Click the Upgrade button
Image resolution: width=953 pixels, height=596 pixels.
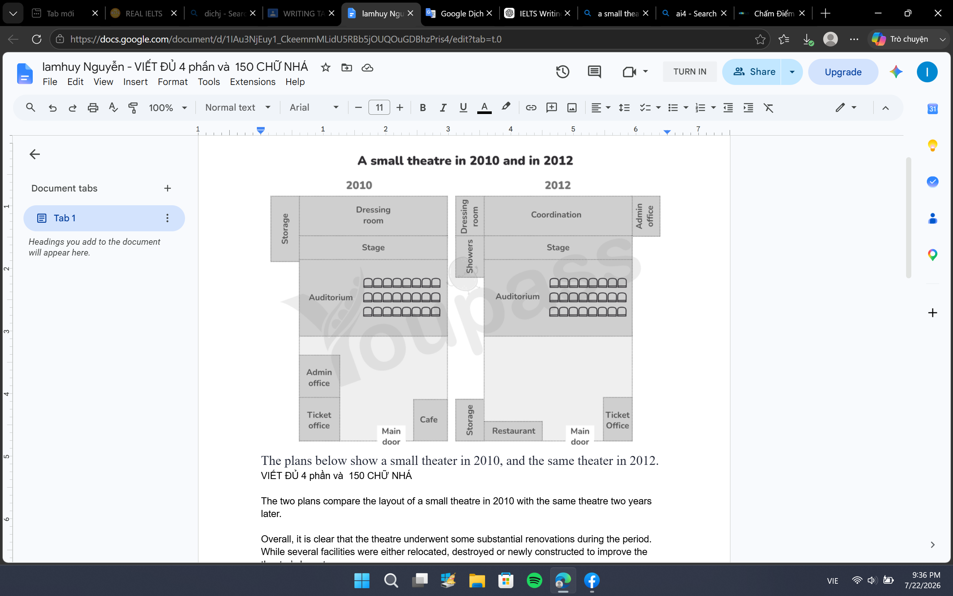tap(843, 72)
